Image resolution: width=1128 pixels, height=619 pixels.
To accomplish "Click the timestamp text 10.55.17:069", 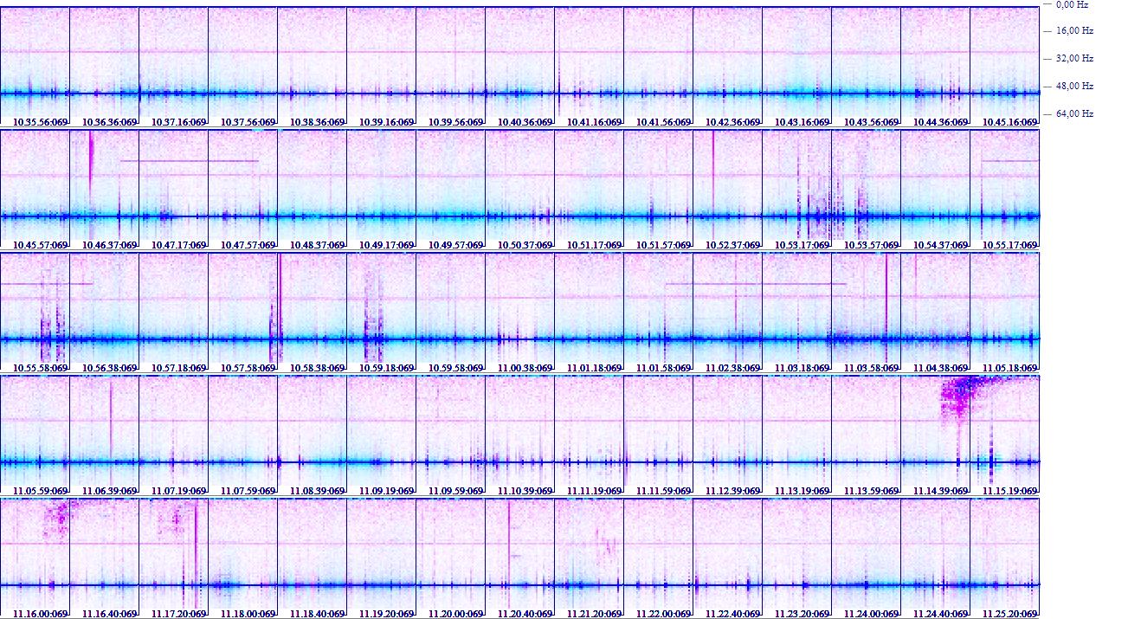I will (1010, 246).
